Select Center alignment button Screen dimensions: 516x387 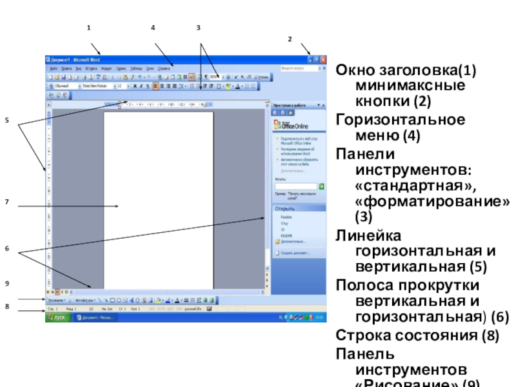coord(162,86)
